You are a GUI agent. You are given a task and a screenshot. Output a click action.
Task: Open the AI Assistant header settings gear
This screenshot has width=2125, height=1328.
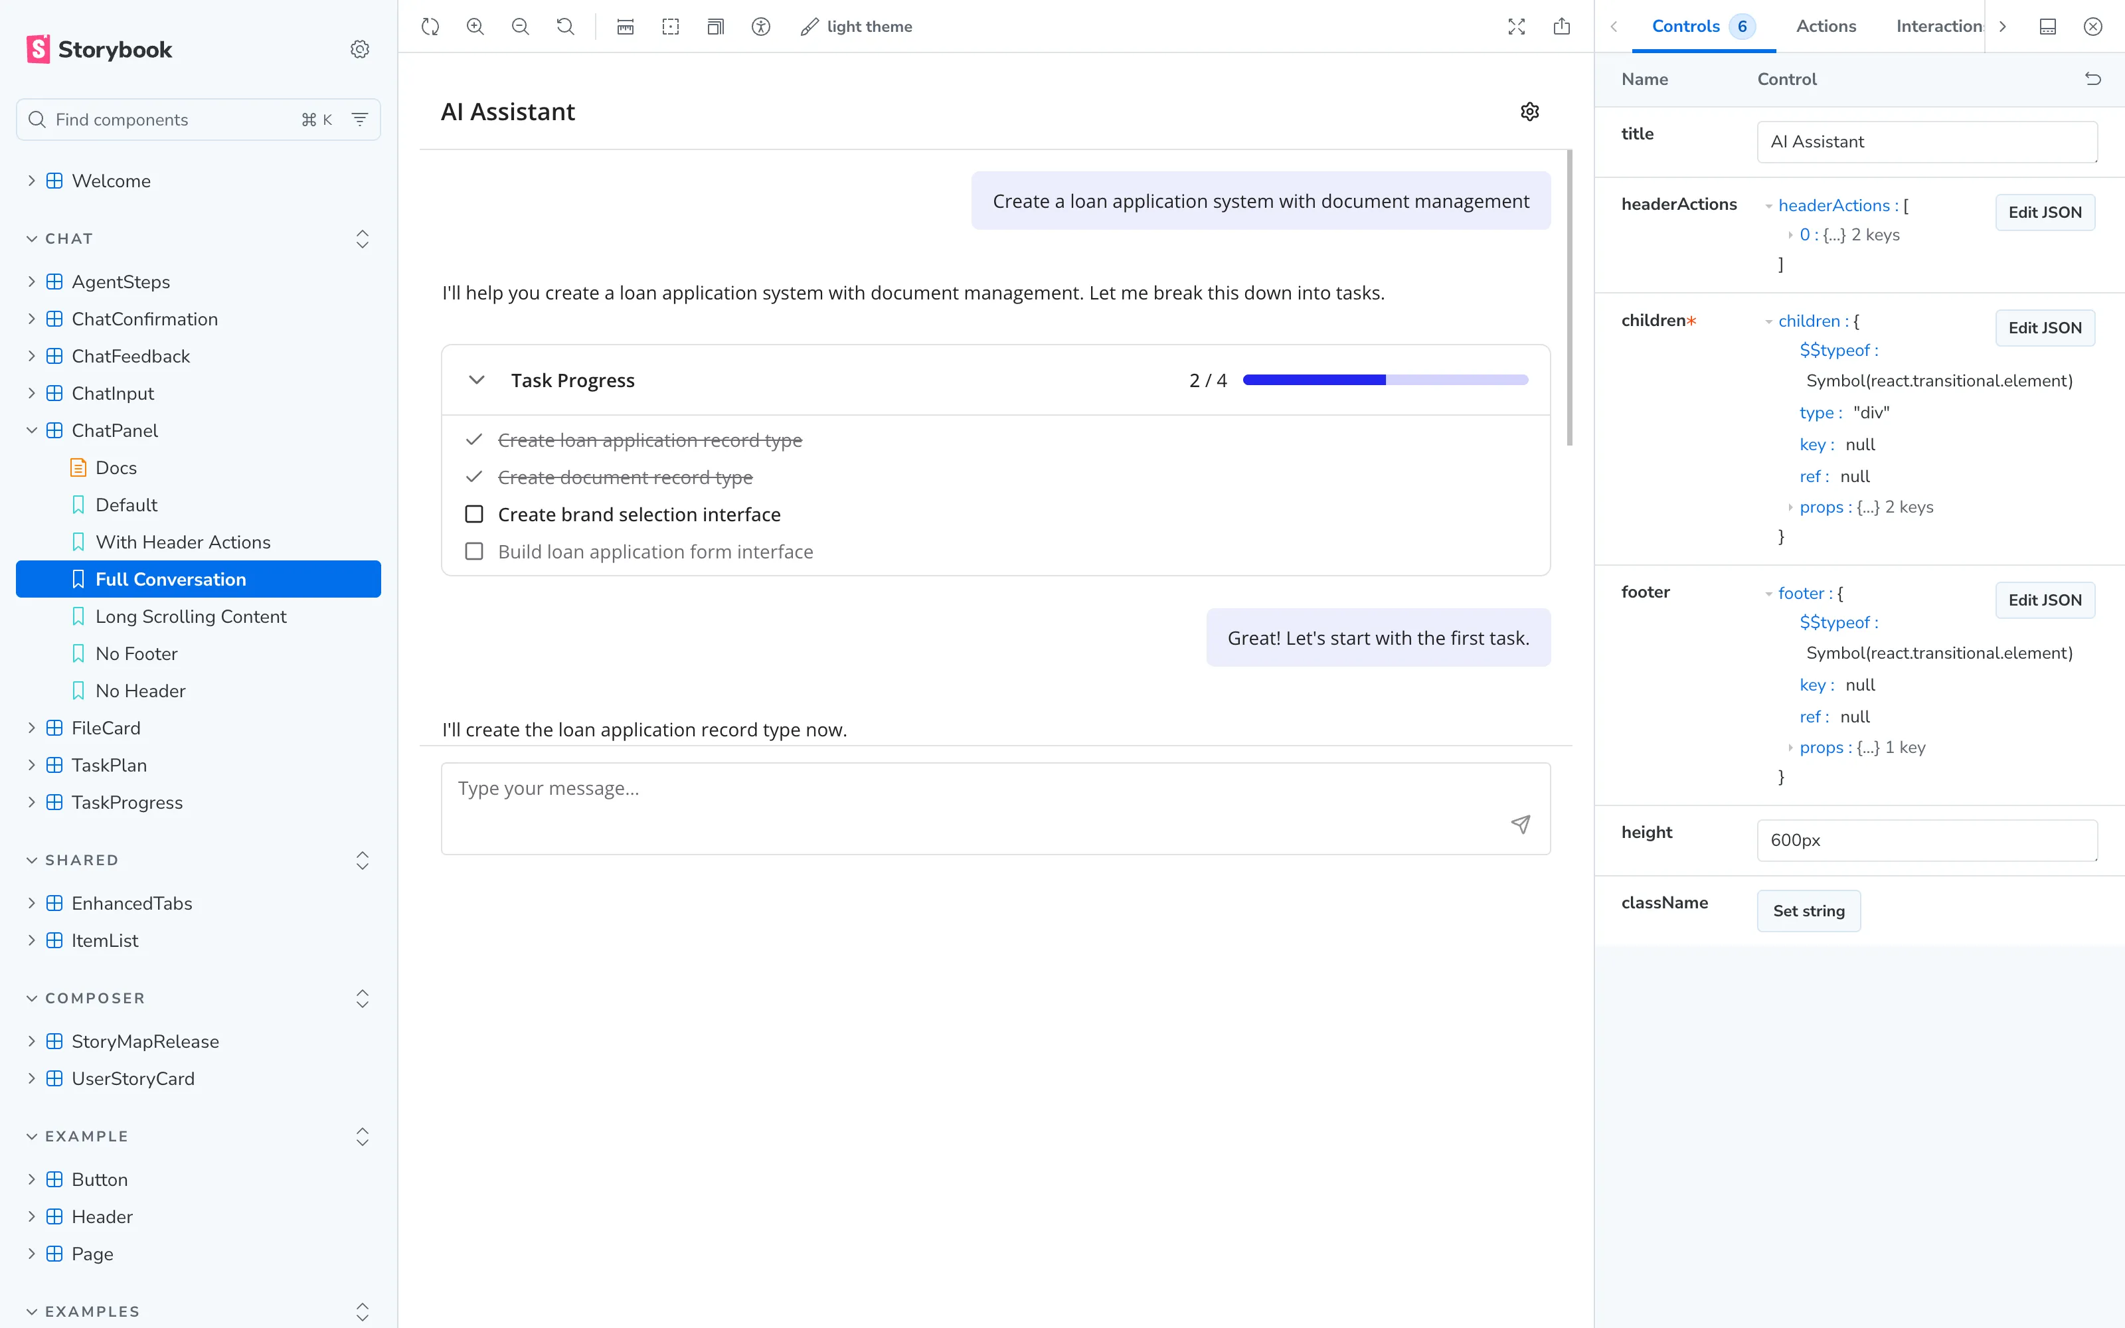[x=1529, y=112]
